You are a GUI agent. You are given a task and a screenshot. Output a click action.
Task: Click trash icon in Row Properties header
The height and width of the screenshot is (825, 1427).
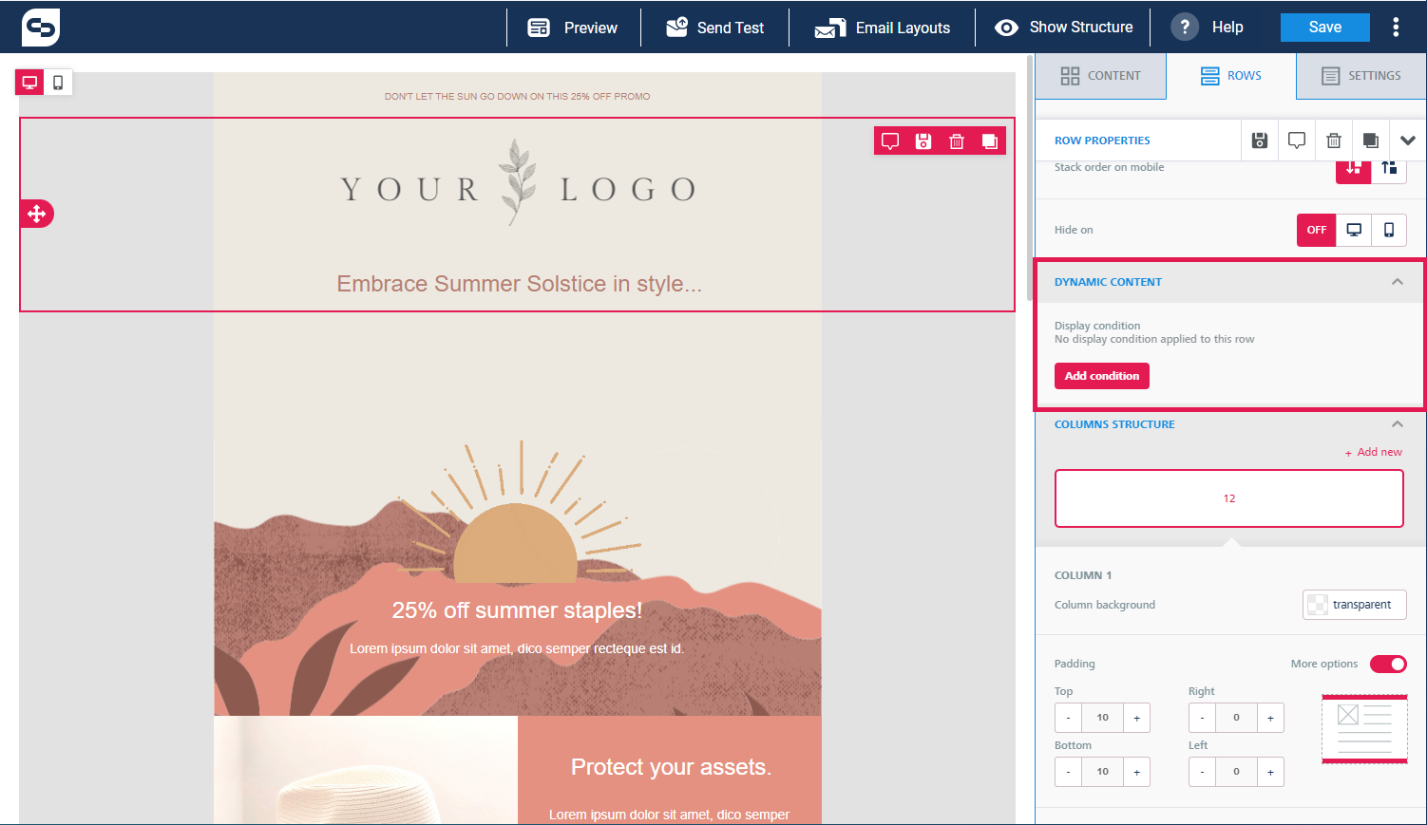(1334, 141)
